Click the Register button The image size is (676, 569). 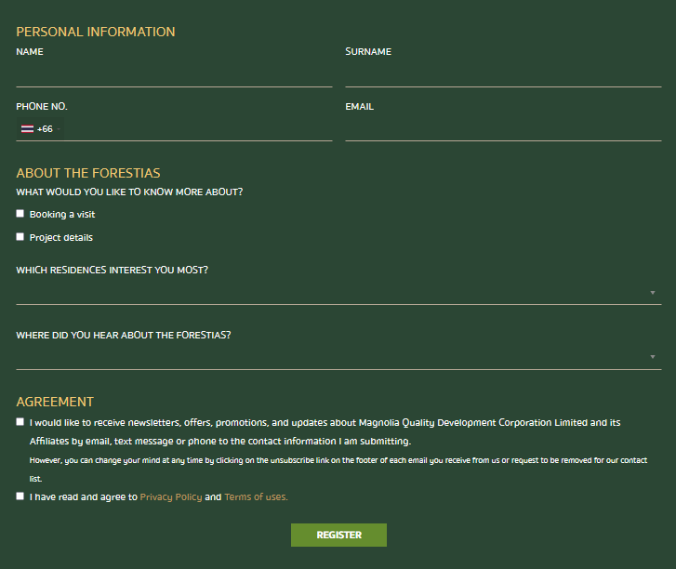(x=338, y=535)
